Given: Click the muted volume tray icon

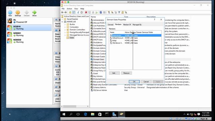Looking at the screenshot, I should point(195,114).
